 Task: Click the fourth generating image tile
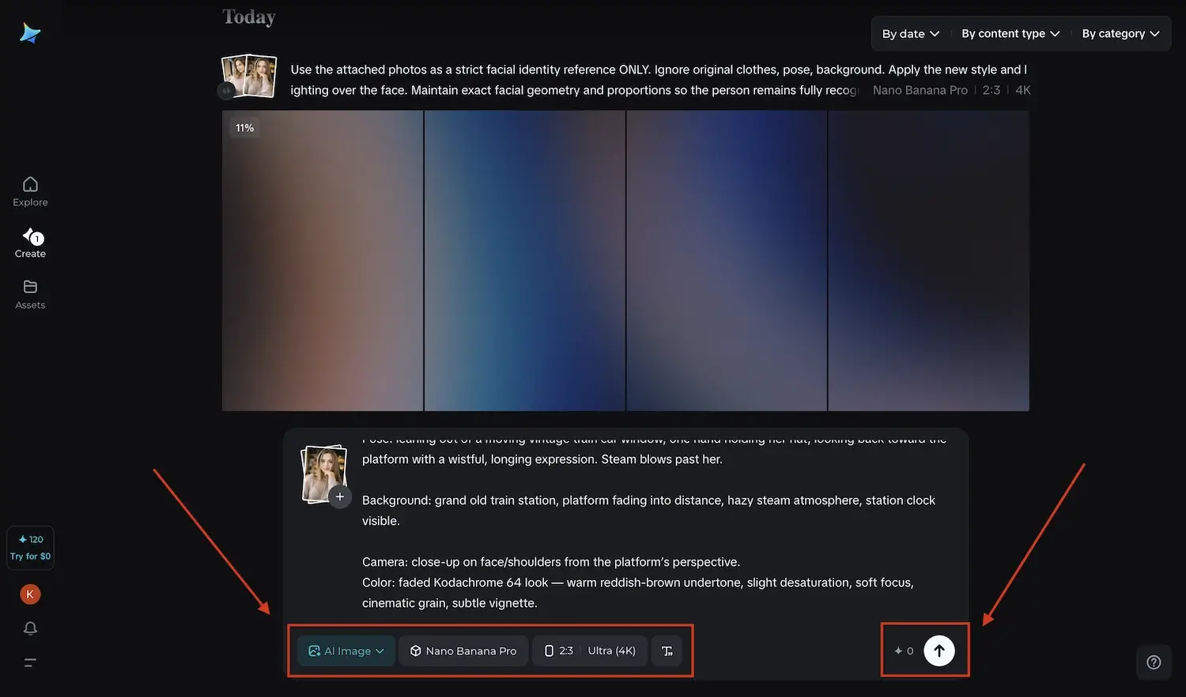[929, 261]
